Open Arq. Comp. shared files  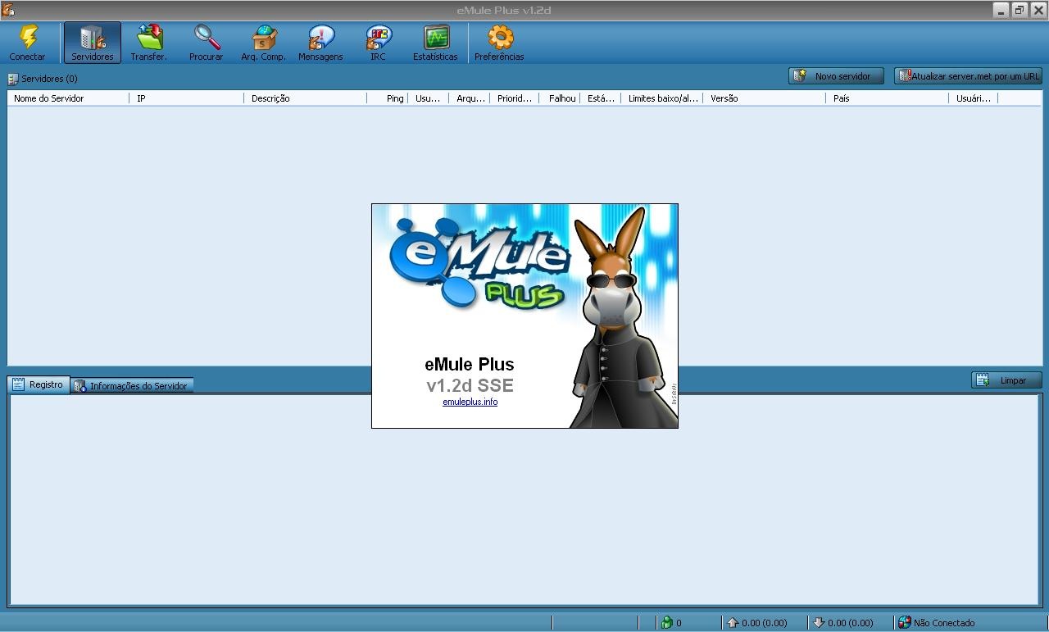(x=263, y=43)
